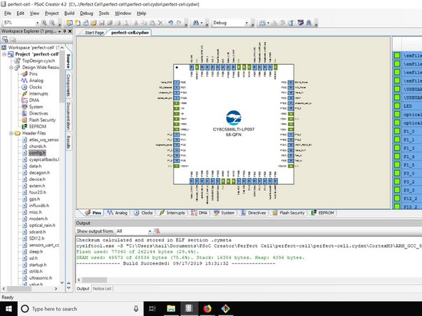422x316 pixels.
Task: Click the Flash used output line
Action: tap(138, 252)
